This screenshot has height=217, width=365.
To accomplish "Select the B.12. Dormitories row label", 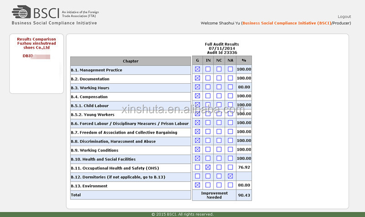I will pyautogui.click(x=118, y=177).
